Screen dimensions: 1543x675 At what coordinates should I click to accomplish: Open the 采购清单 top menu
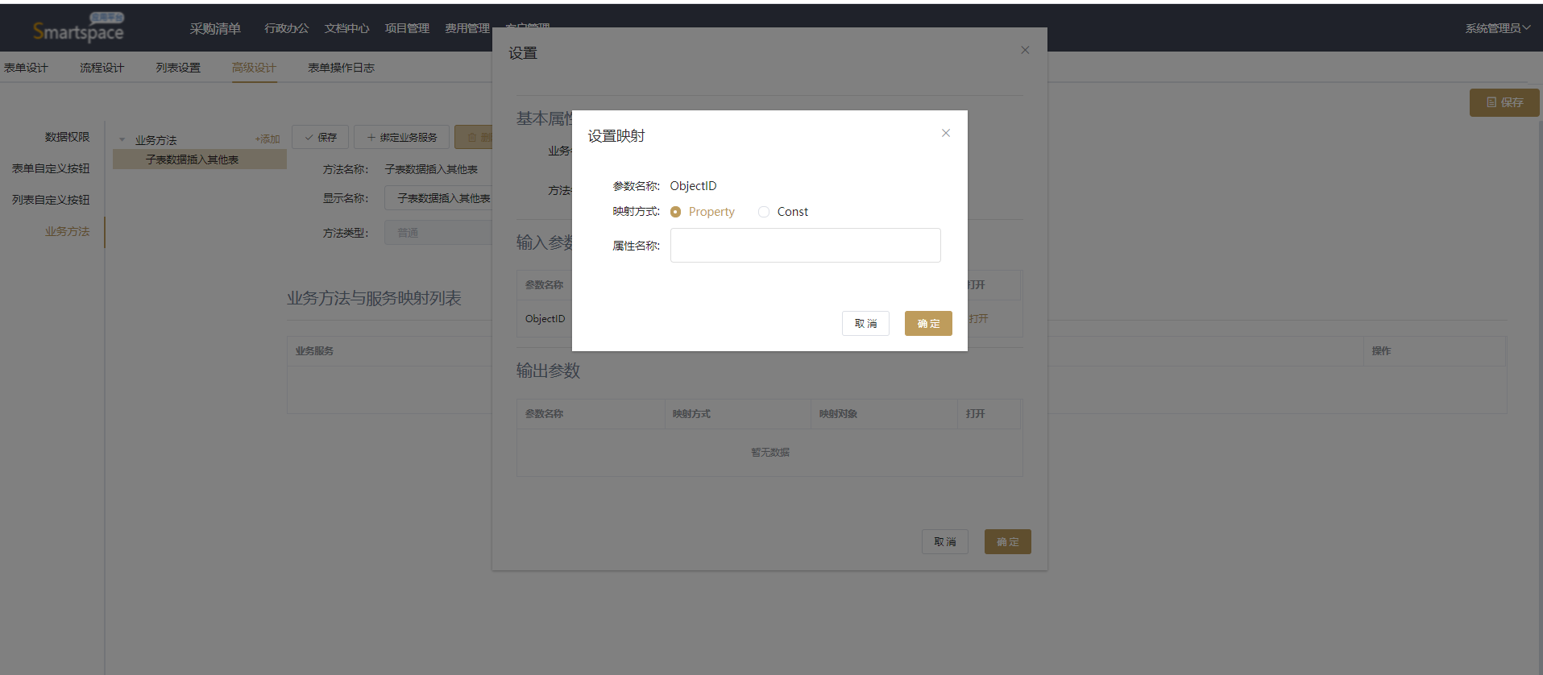(x=215, y=28)
